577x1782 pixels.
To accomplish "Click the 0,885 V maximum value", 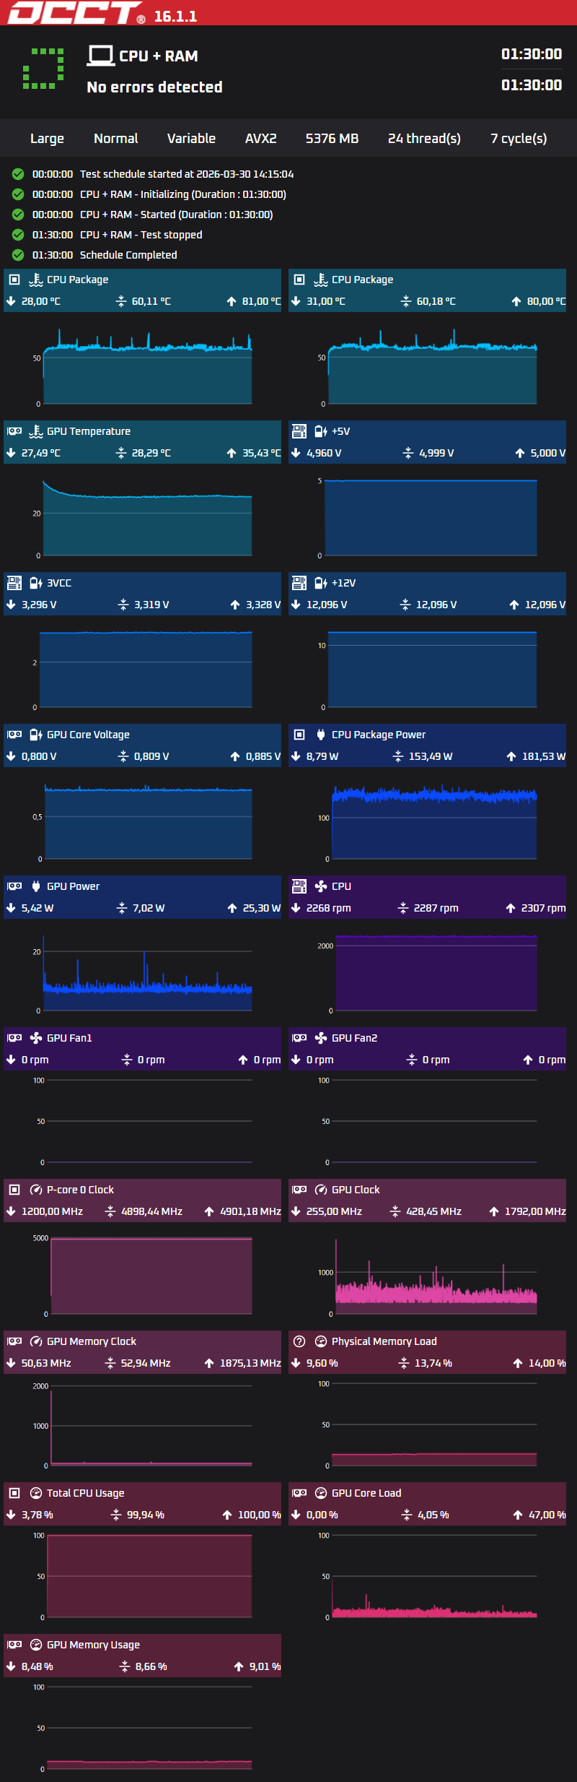I will point(263,756).
